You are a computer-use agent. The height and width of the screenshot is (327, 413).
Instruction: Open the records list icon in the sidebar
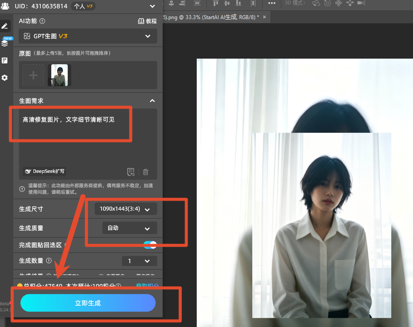click(4, 60)
